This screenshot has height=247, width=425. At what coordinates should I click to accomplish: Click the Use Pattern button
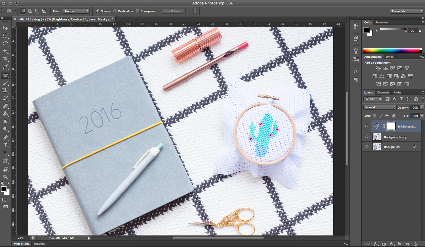click(x=173, y=11)
